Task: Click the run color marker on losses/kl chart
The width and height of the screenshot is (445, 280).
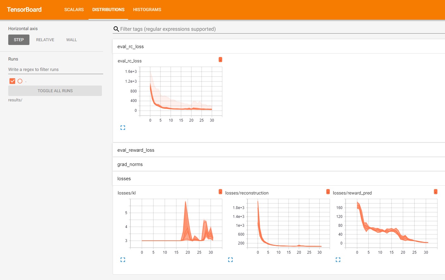Action: pos(220,192)
